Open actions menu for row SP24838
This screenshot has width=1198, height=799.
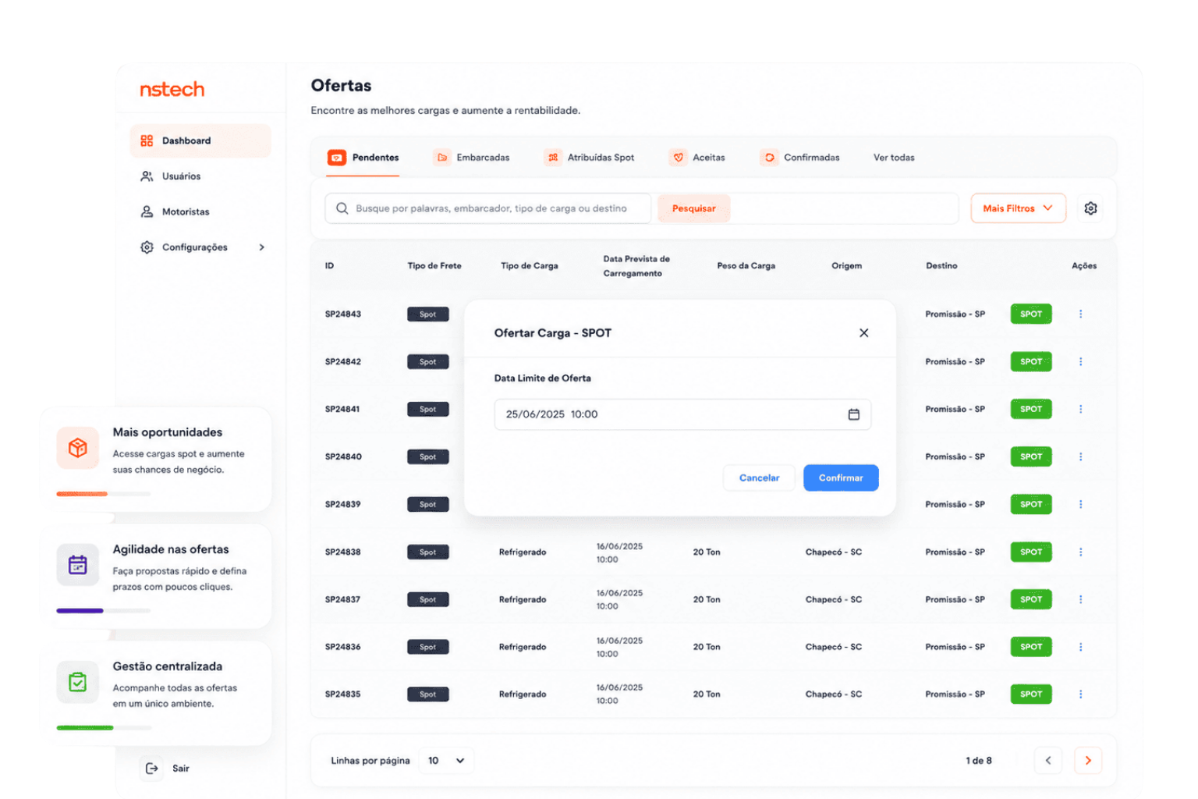(x=1080, y=552)
